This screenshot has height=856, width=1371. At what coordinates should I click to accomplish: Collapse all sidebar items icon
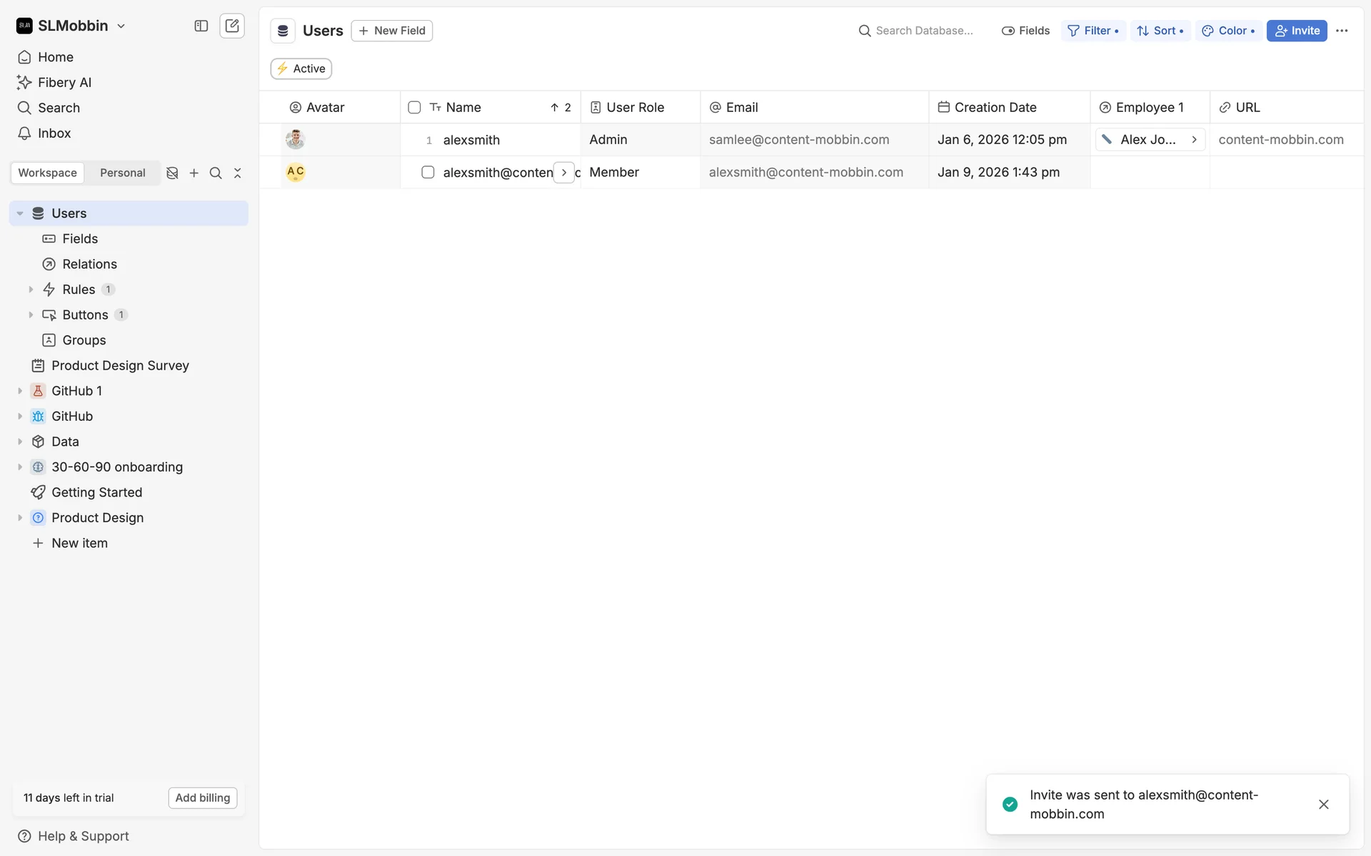[x=238, y=173]
